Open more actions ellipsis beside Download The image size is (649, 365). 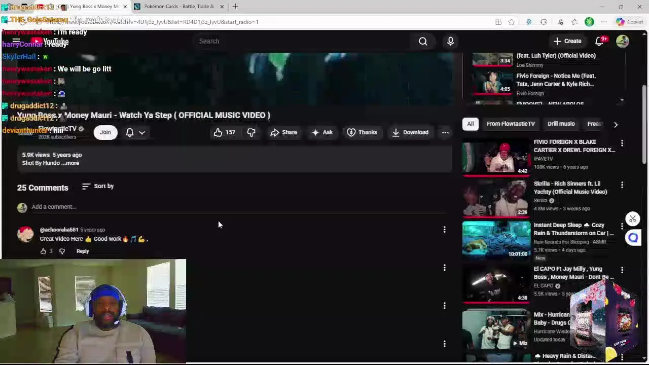coord(445,132)
